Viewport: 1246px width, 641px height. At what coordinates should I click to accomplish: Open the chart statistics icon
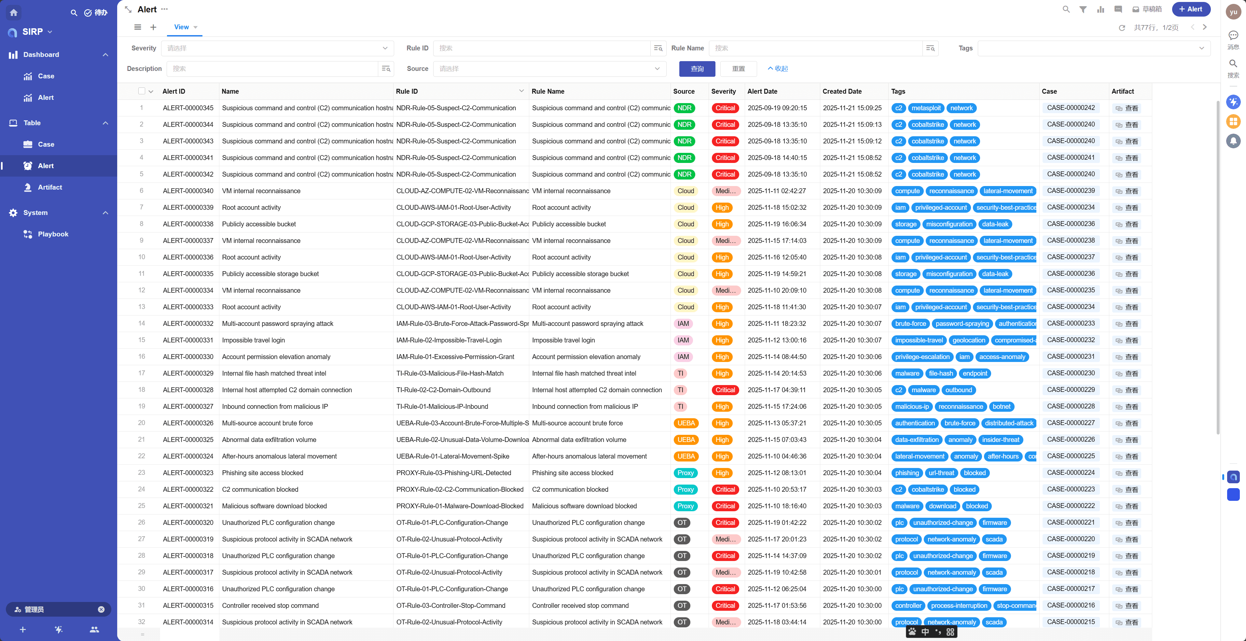click(1101, 9)
